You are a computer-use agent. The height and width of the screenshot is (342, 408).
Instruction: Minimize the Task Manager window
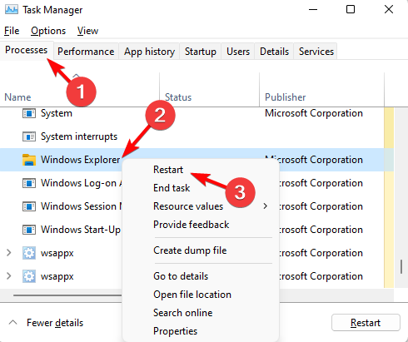pos(313,10)
